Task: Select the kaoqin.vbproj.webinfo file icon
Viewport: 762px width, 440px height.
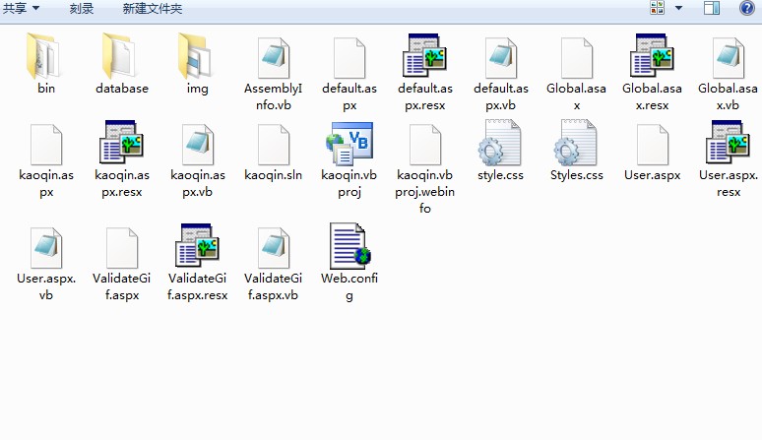Action: (425, 145)
